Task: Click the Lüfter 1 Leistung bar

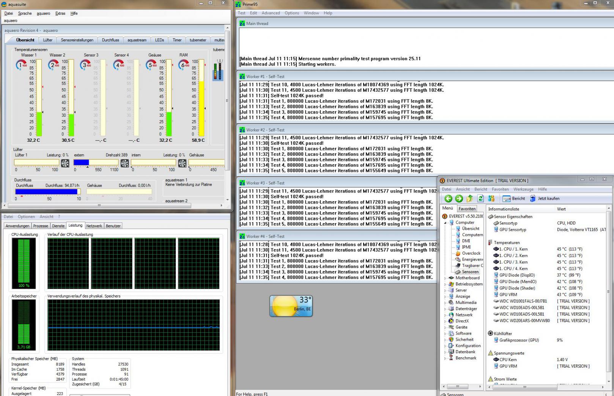Action: pos(36,163)
